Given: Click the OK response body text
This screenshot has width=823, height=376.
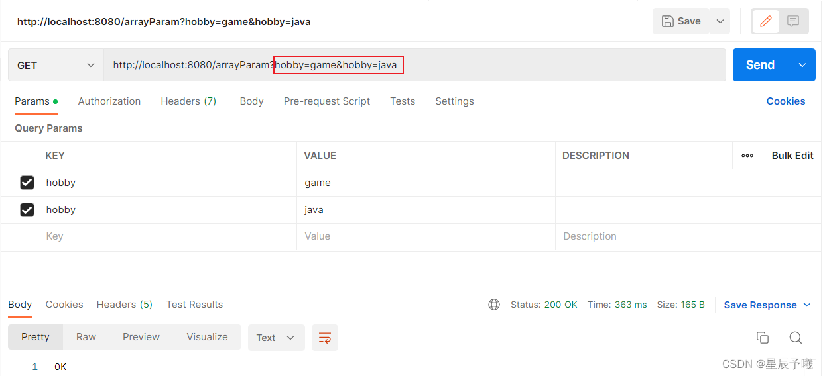Looking at the screenshot, I should [60, 367].
